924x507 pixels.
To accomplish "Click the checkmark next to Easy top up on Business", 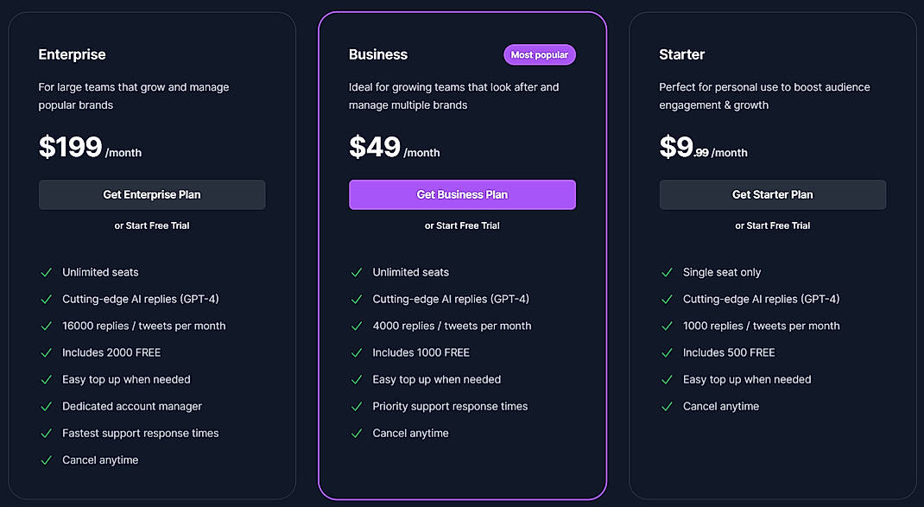I will point(357,379).
